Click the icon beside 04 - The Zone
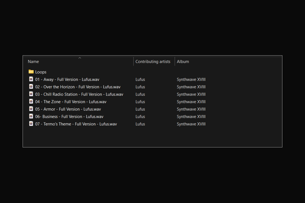Viewport: 305px width, 203px height. [x=31, y=101]
